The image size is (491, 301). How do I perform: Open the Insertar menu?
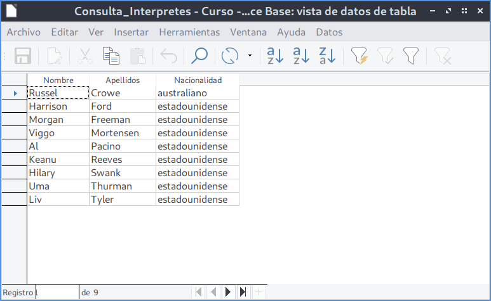tap(131, 32)
